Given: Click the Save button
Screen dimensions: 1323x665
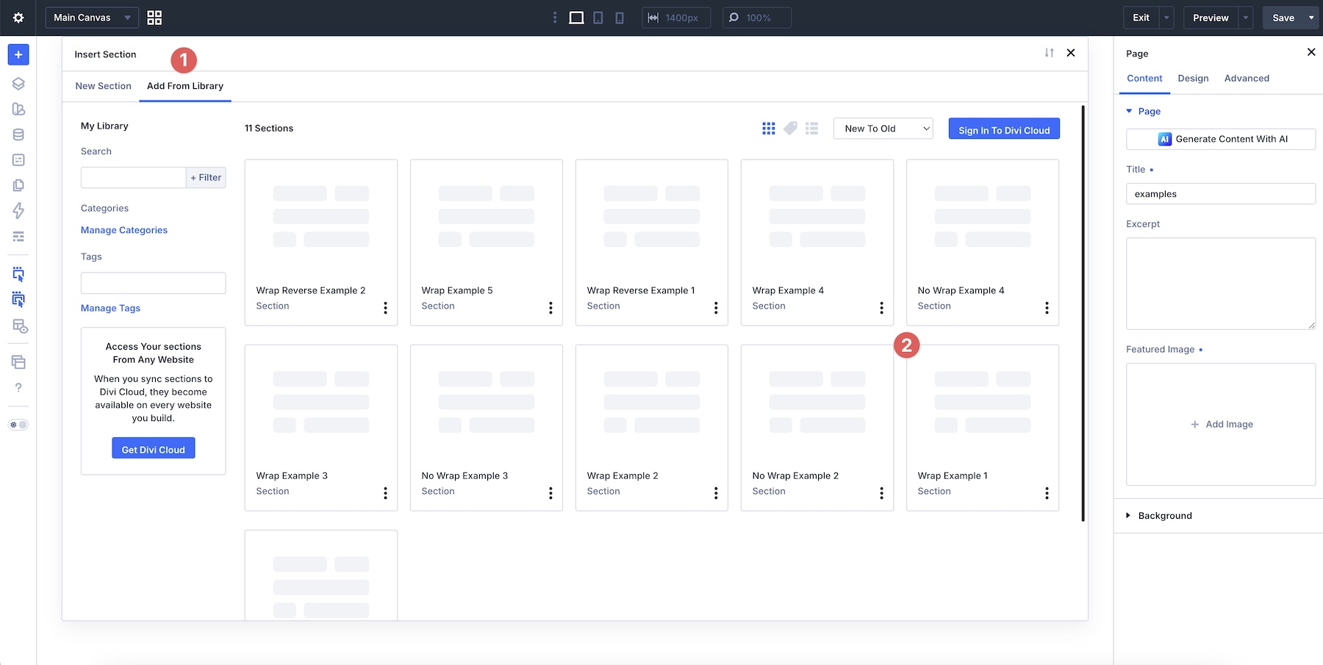Looking at the screenshot, I should pos(1283,18).
